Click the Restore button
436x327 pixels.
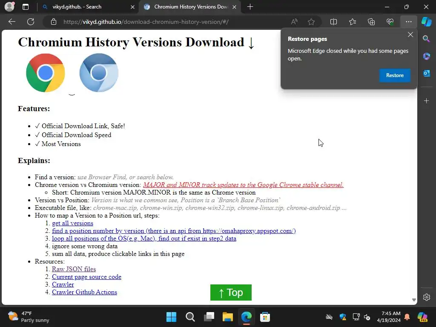(395, 75)
